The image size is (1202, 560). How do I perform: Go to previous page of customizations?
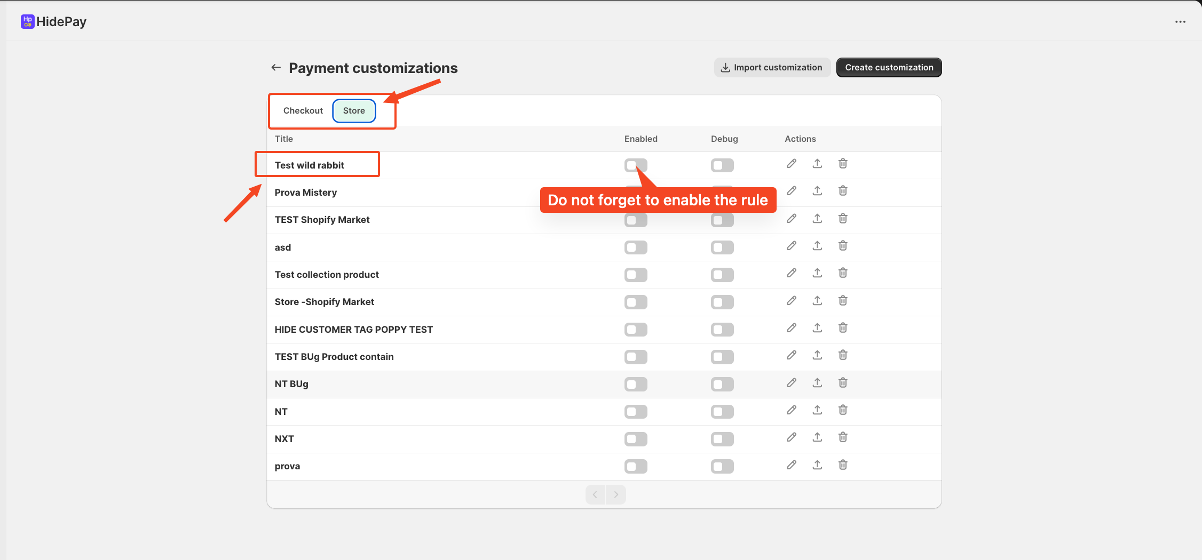click(595, 494)
